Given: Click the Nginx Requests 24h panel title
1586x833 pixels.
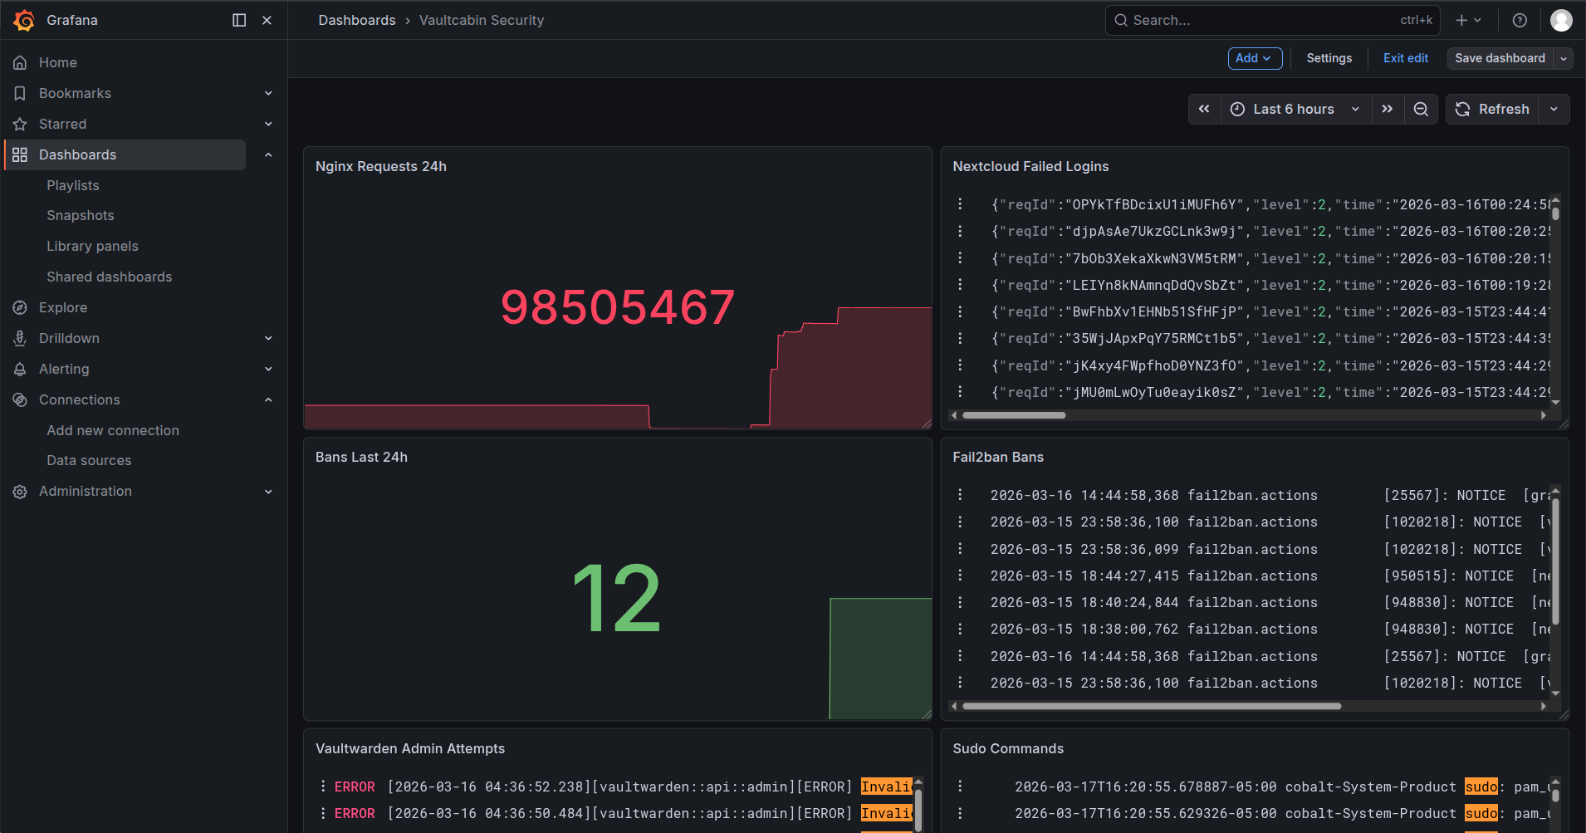Looking at the screenshot, I should [x=381, y=166].
